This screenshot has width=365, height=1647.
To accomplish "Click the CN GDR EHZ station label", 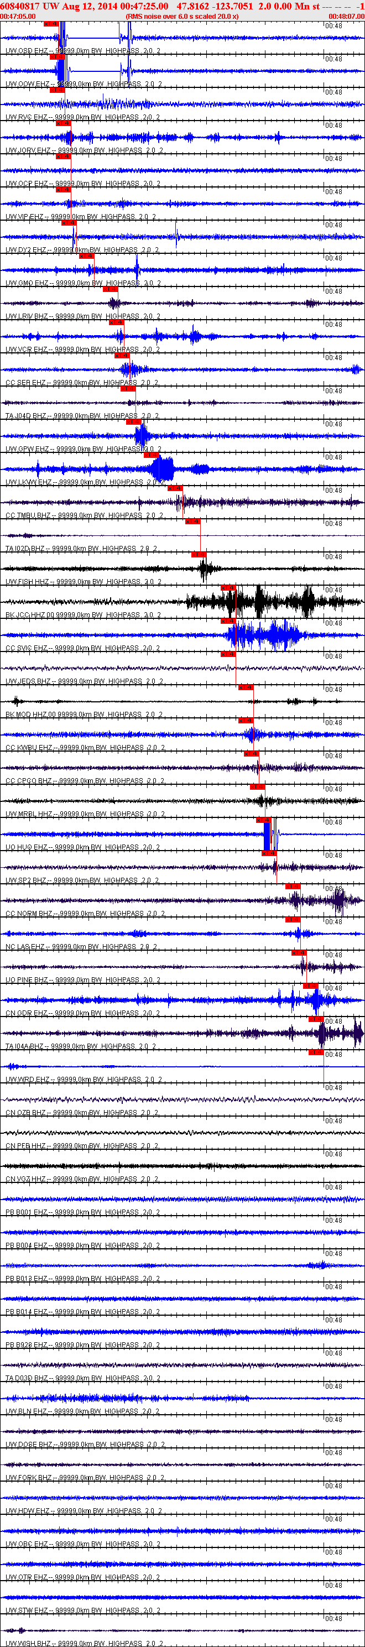I will tap(82, 1013).
